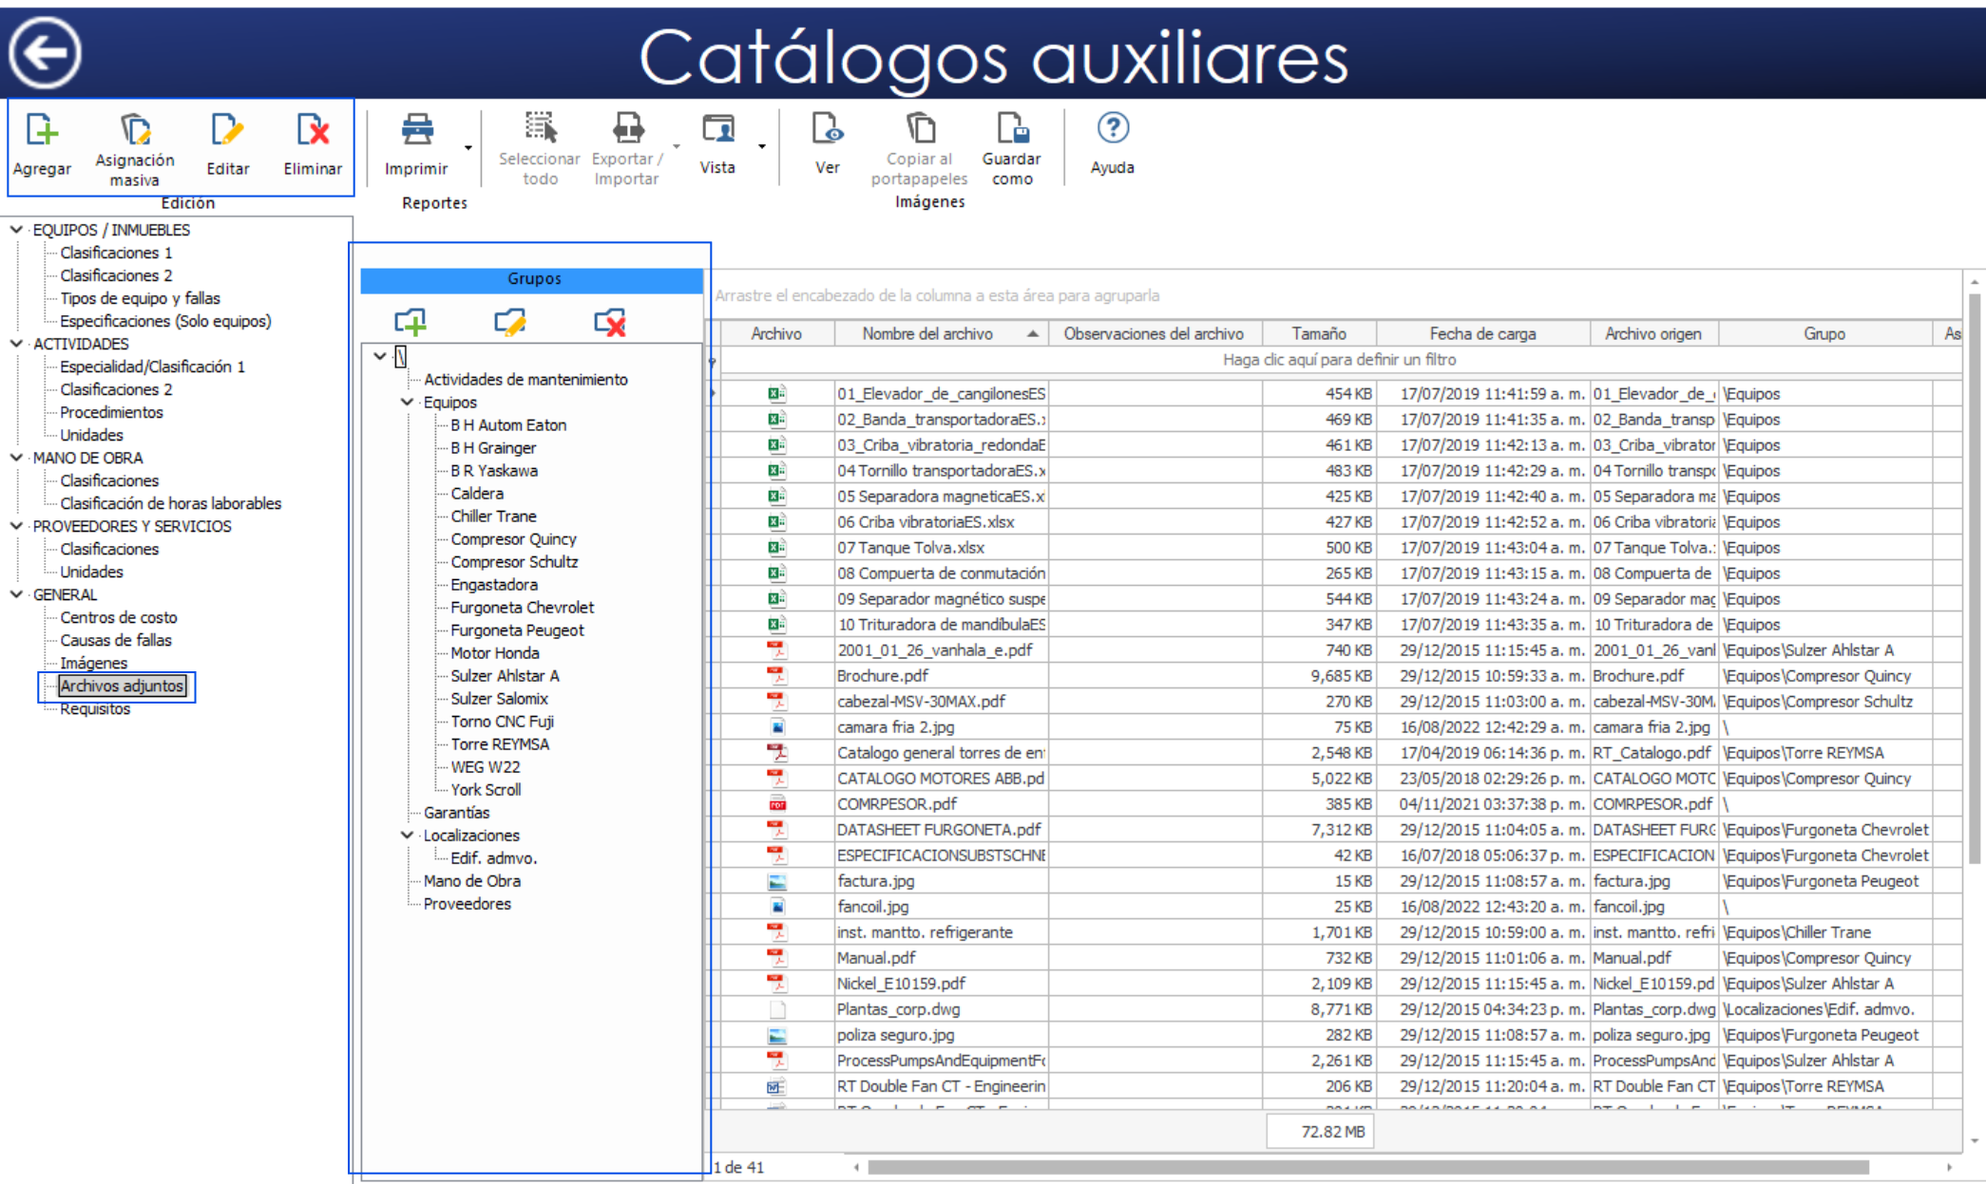Select the Manual.pdf file row
This screenshot has width=1986, height=1184.
[x=1339, y=958]
